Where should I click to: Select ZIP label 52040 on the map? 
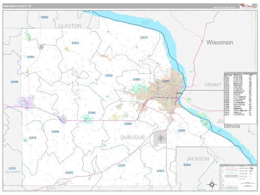[x=15, y=82]
